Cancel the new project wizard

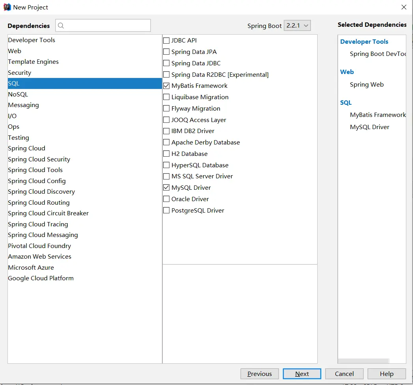[x=344, y=374]
